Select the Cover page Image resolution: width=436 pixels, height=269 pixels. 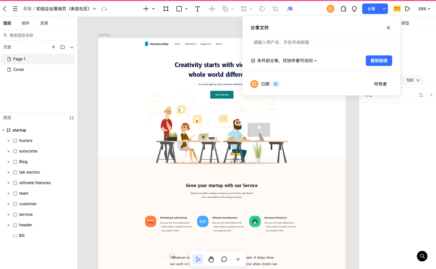pyautogui.click(x=19, y=69)
